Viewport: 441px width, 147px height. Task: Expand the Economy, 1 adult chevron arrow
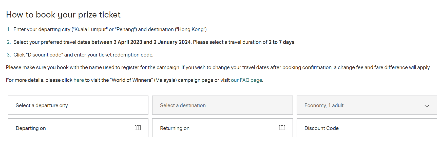tap(427, 106)
